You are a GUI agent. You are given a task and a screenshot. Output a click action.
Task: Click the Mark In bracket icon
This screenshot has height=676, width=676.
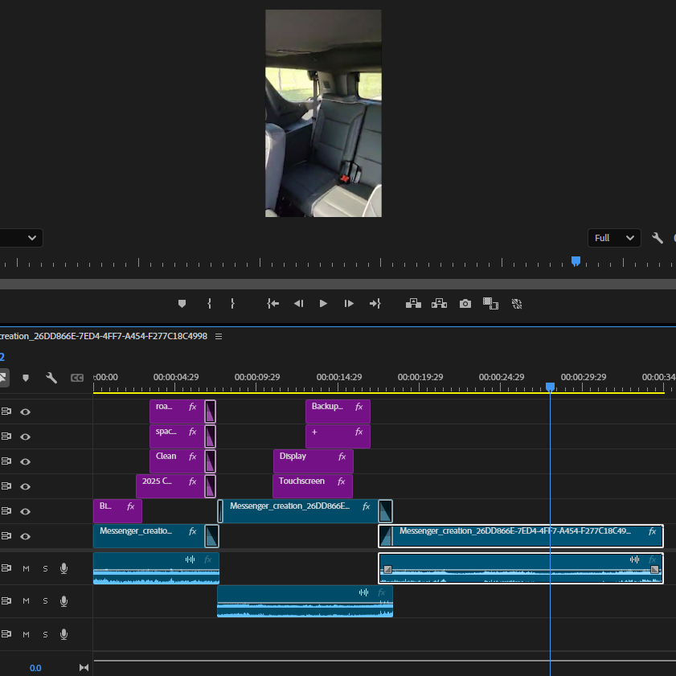coord(209,304)
